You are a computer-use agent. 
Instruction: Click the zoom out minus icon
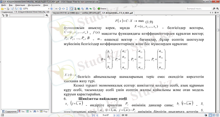pyautogui.click(x=21, y=8)
